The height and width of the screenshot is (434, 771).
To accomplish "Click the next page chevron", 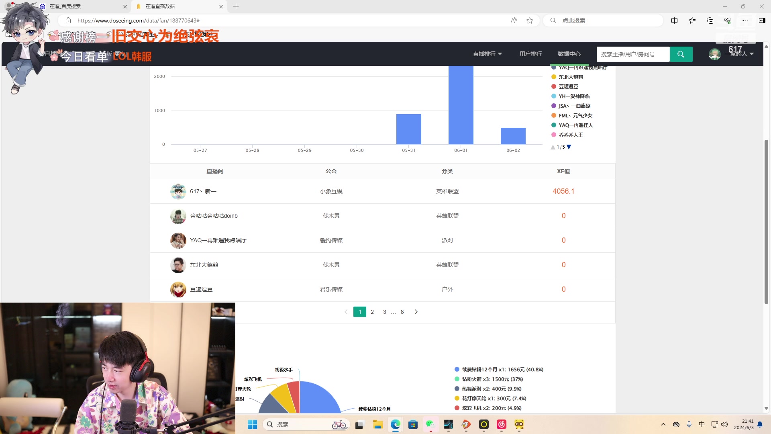I will point(416,312).
